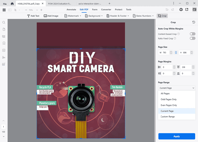
Task: Select Odd Pages Only in page range list
Action: point(169,99)
